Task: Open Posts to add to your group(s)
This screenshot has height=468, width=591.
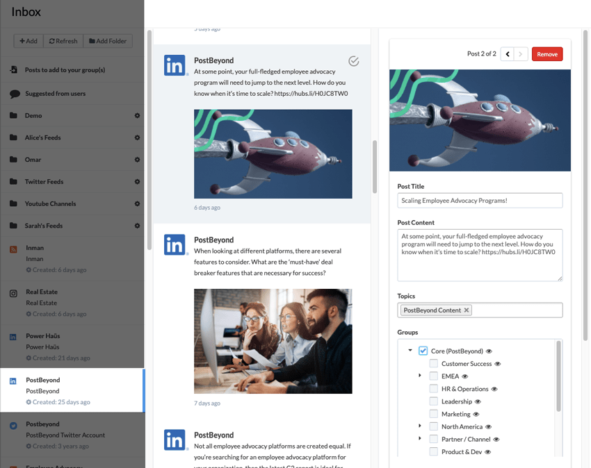Action: 72,69
